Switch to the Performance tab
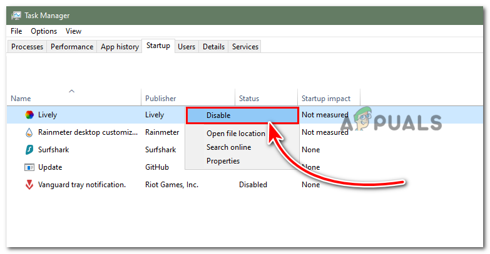The height and width of the screenshot is (254, 490). tap(72, 47)
